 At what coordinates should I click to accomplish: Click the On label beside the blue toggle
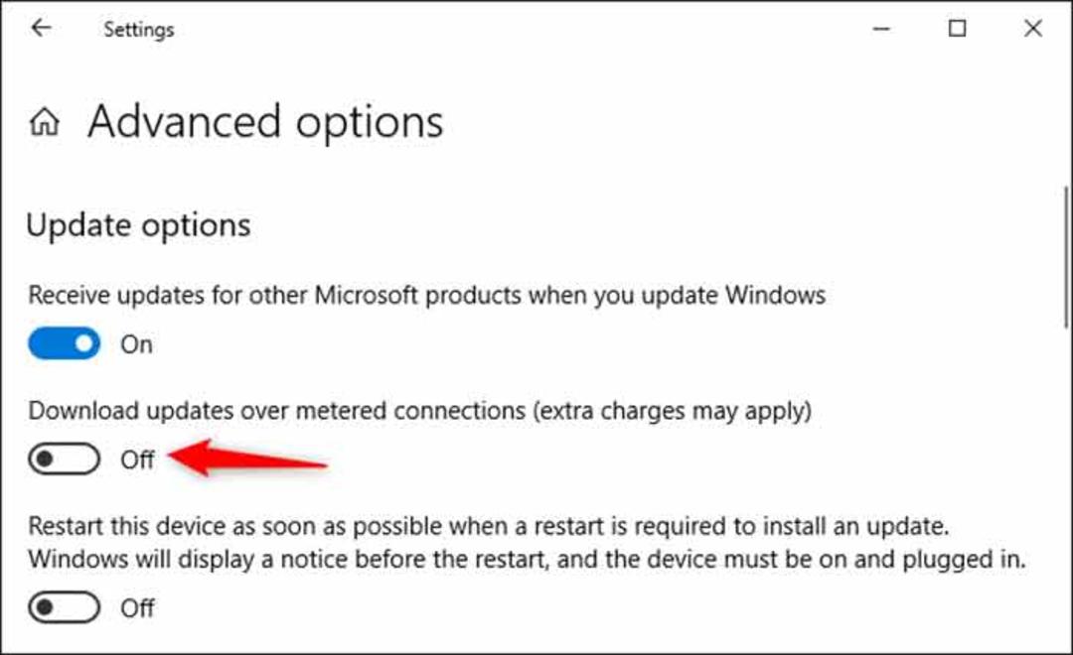pos(137,344)
